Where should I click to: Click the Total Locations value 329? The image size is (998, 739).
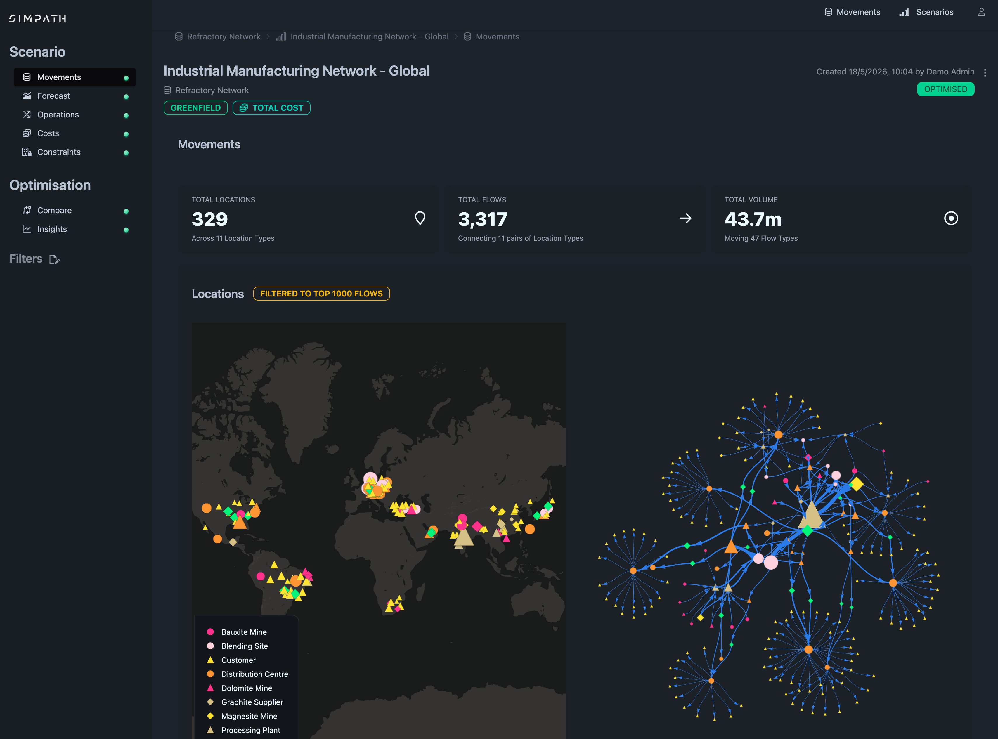(x=210, y=219)
